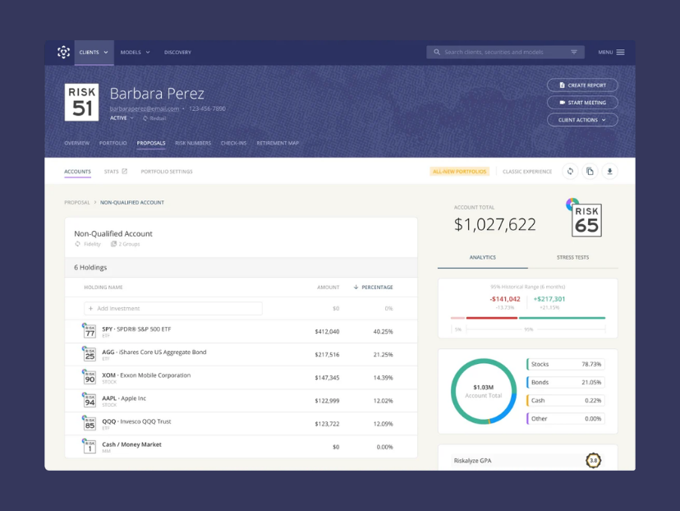The height and width of the screenshot is (511, 680).
Task: Click the Redtail integration icon
Action: coord(145,118)
